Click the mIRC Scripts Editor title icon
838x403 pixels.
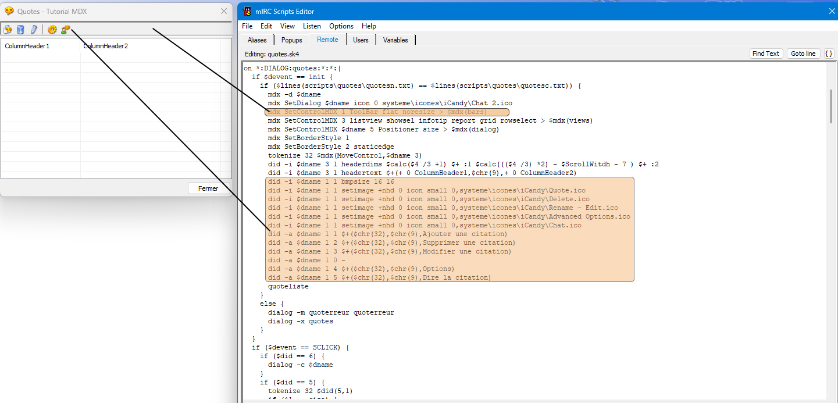tap(247, 11)
